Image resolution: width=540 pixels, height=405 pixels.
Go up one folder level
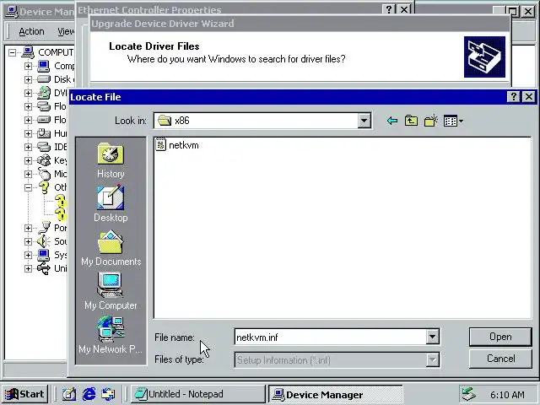[411, 121]
